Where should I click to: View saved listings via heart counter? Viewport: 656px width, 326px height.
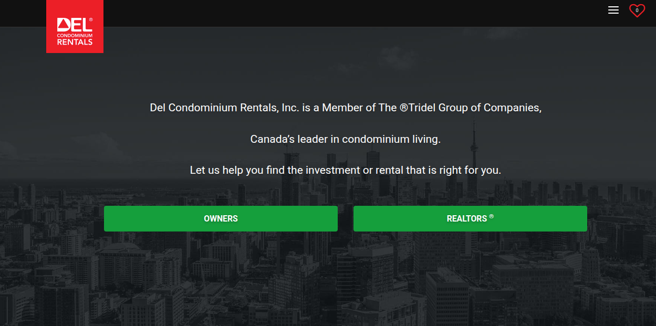click(637, 10)
